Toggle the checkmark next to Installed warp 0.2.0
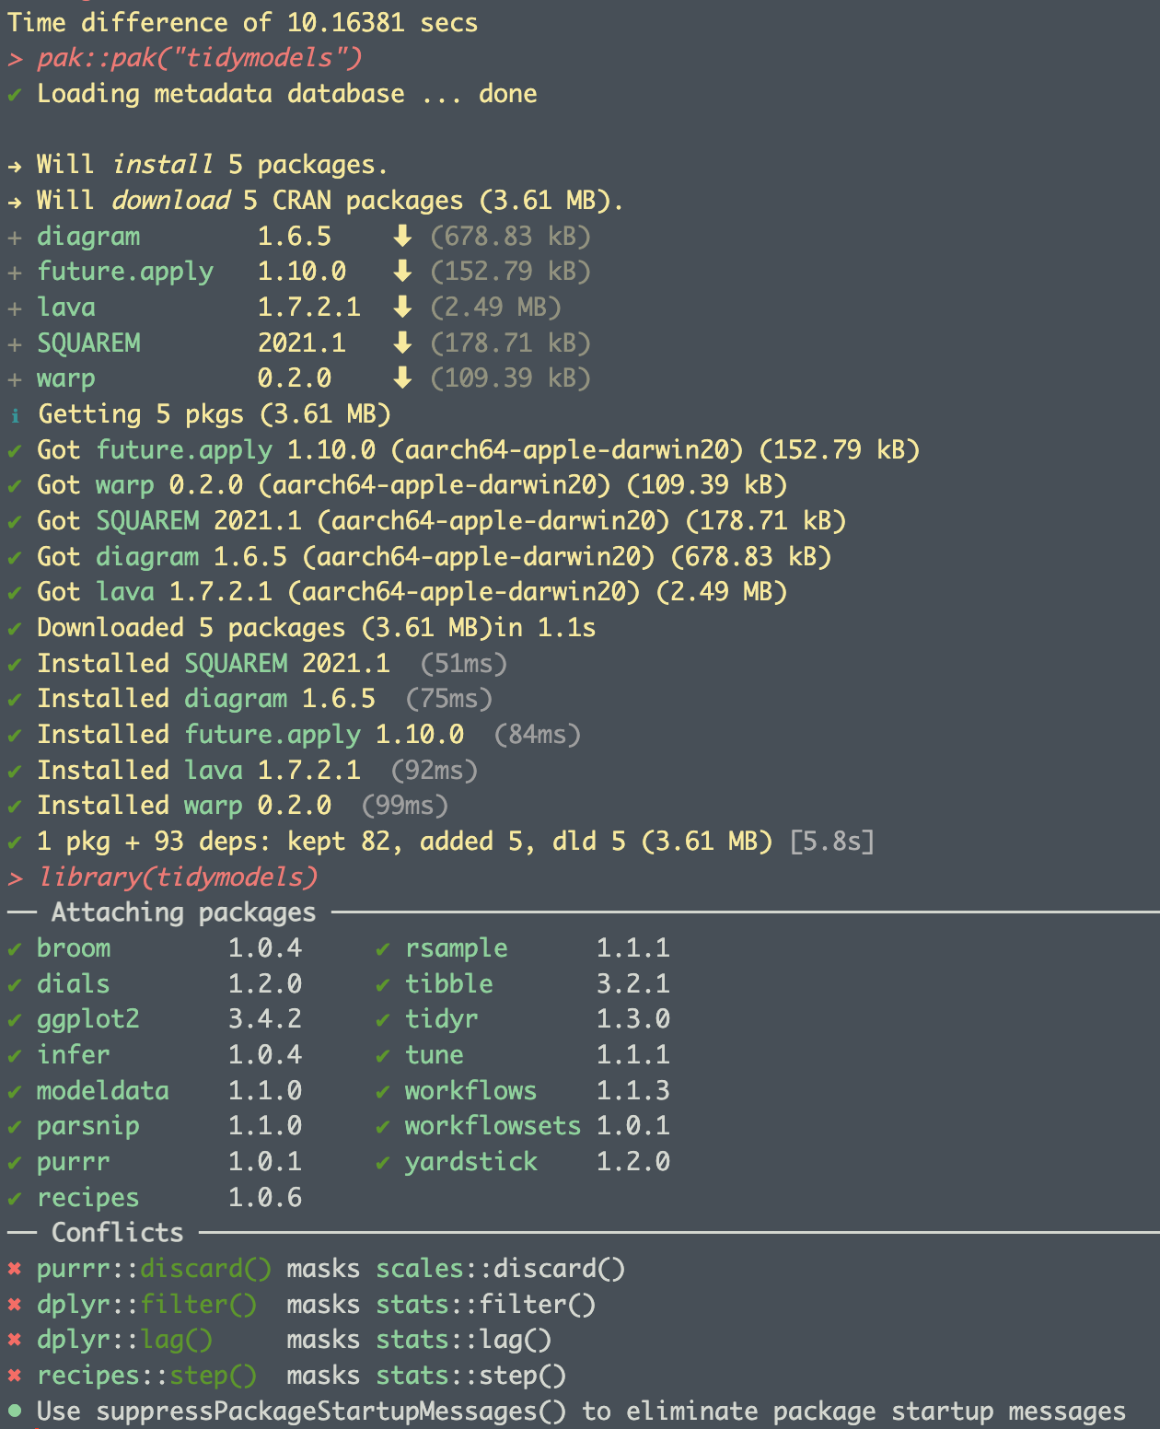Screen dimensions: 1160x1429 pos(14,806)
